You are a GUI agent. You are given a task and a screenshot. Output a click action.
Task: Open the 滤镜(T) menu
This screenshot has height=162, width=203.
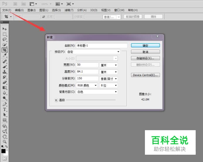pyautogui.click(x=69, y=10)
